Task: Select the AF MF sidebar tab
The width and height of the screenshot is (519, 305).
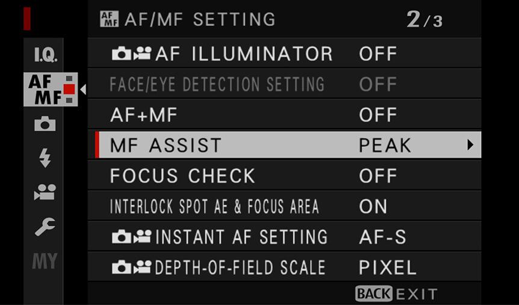Action: [x=51, y=89]
